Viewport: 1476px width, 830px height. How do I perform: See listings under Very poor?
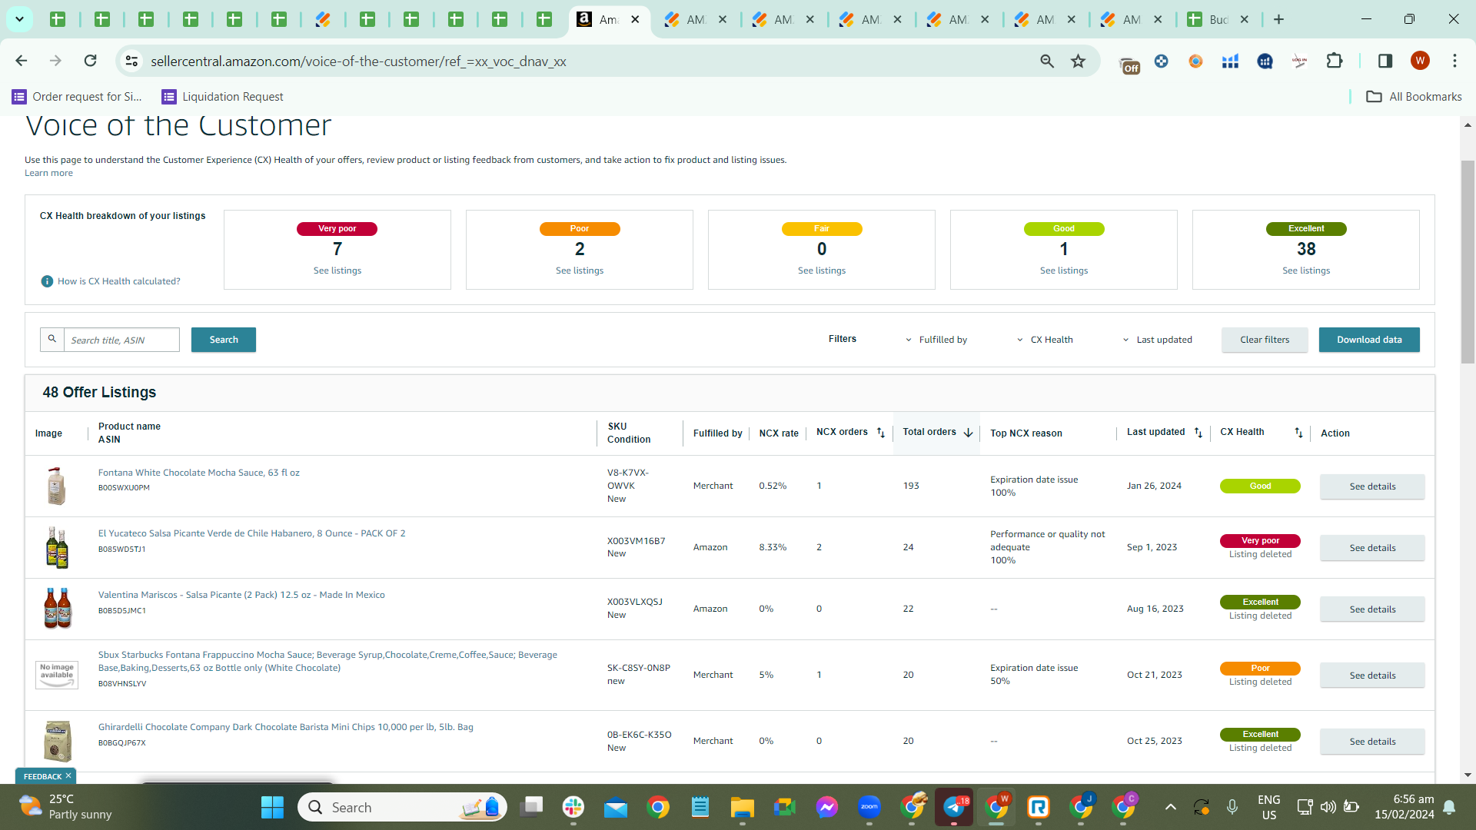point(337,271)
